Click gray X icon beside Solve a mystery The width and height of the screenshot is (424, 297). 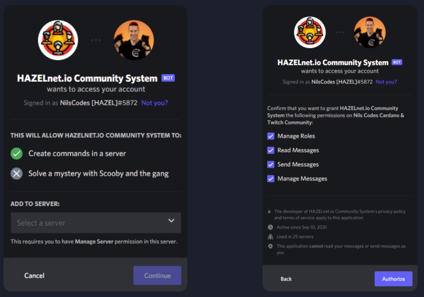pyautogui.click(x=17, y=173)
